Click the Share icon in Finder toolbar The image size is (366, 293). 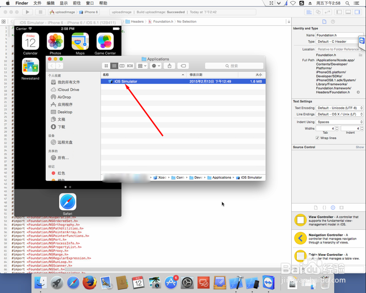coord(169,66)
